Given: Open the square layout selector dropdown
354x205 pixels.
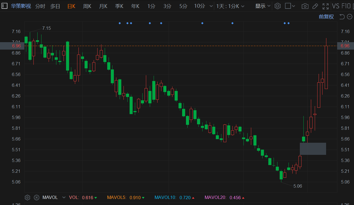Looking at the screenshot, I should (290, 6).
